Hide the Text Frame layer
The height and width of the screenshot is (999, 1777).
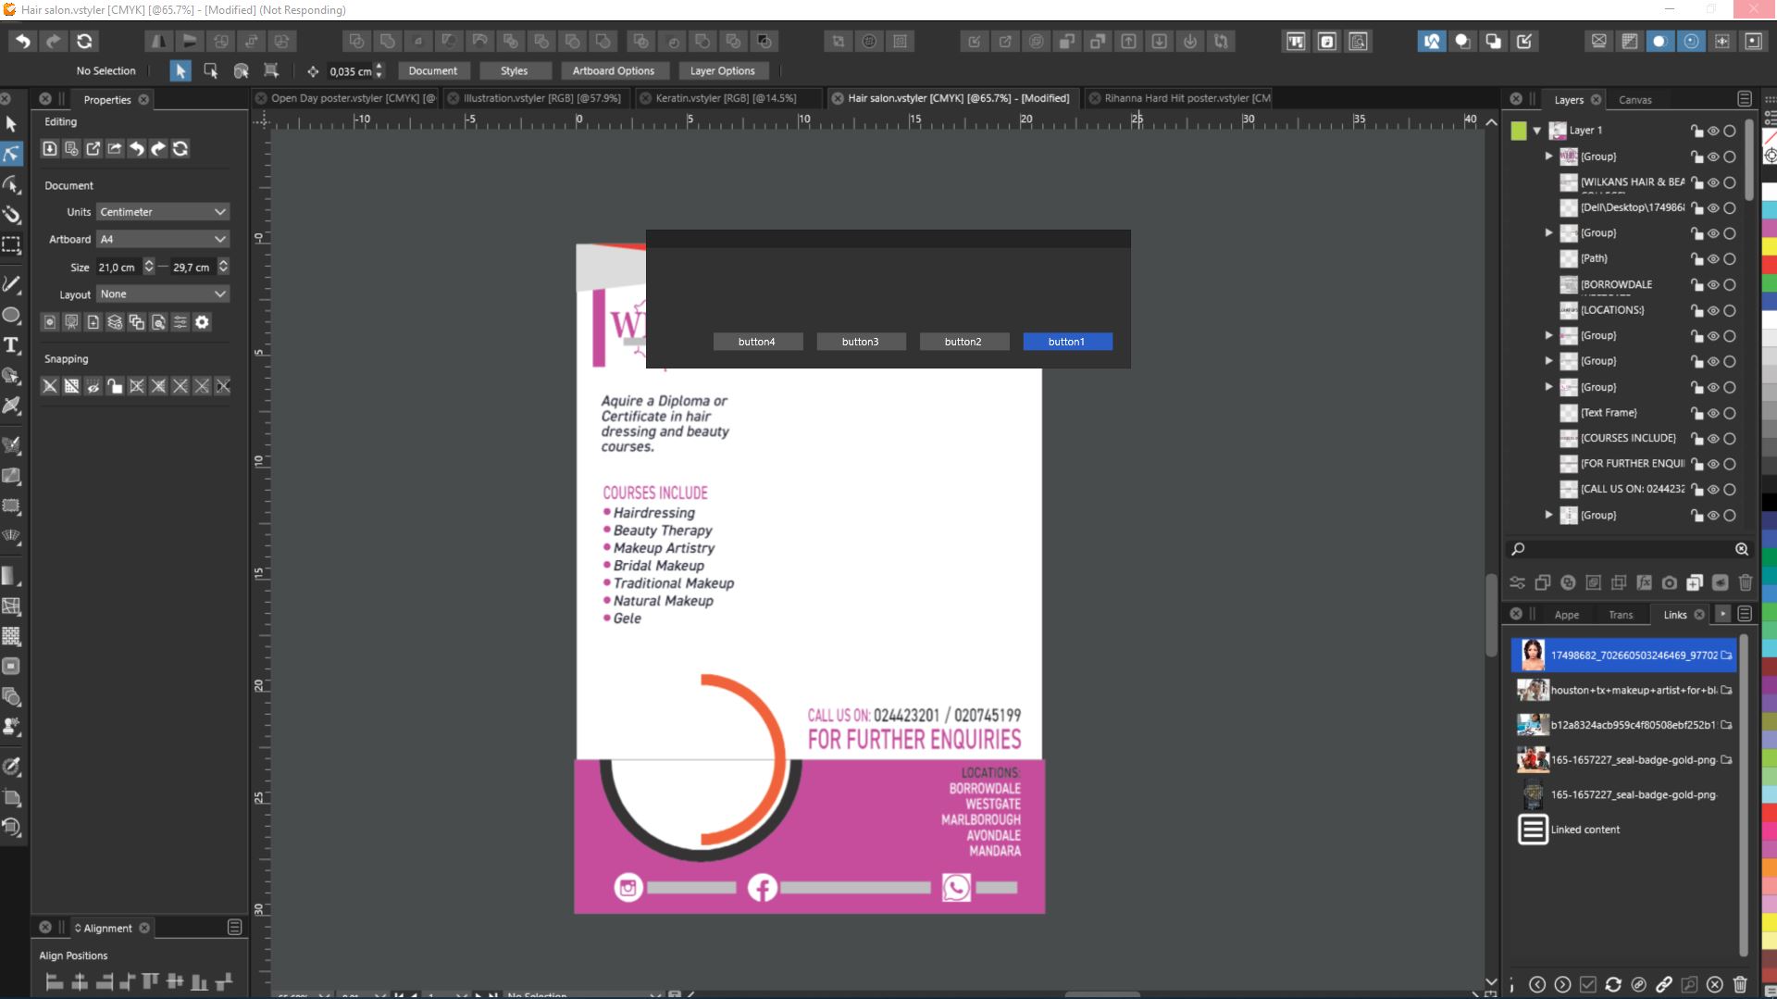1713,413
